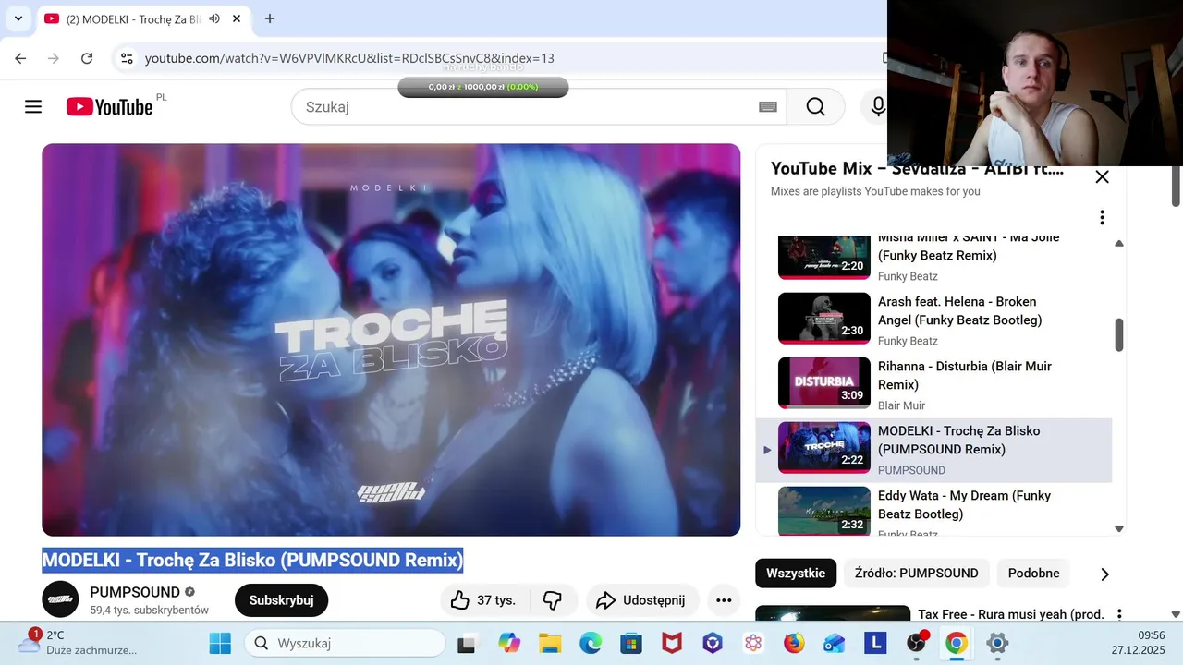Play Arash feat. Helena Broken Angel thumbnail
Screen dimensions: 1183x665
tap(824, 318)
